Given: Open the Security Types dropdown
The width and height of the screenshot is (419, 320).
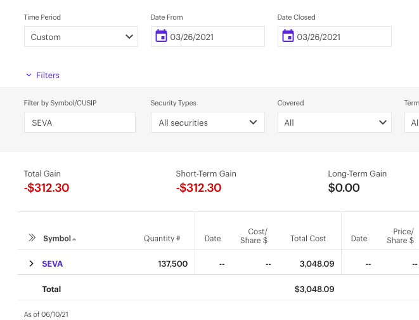Looking at the screenshot, I should pos(207,123).
